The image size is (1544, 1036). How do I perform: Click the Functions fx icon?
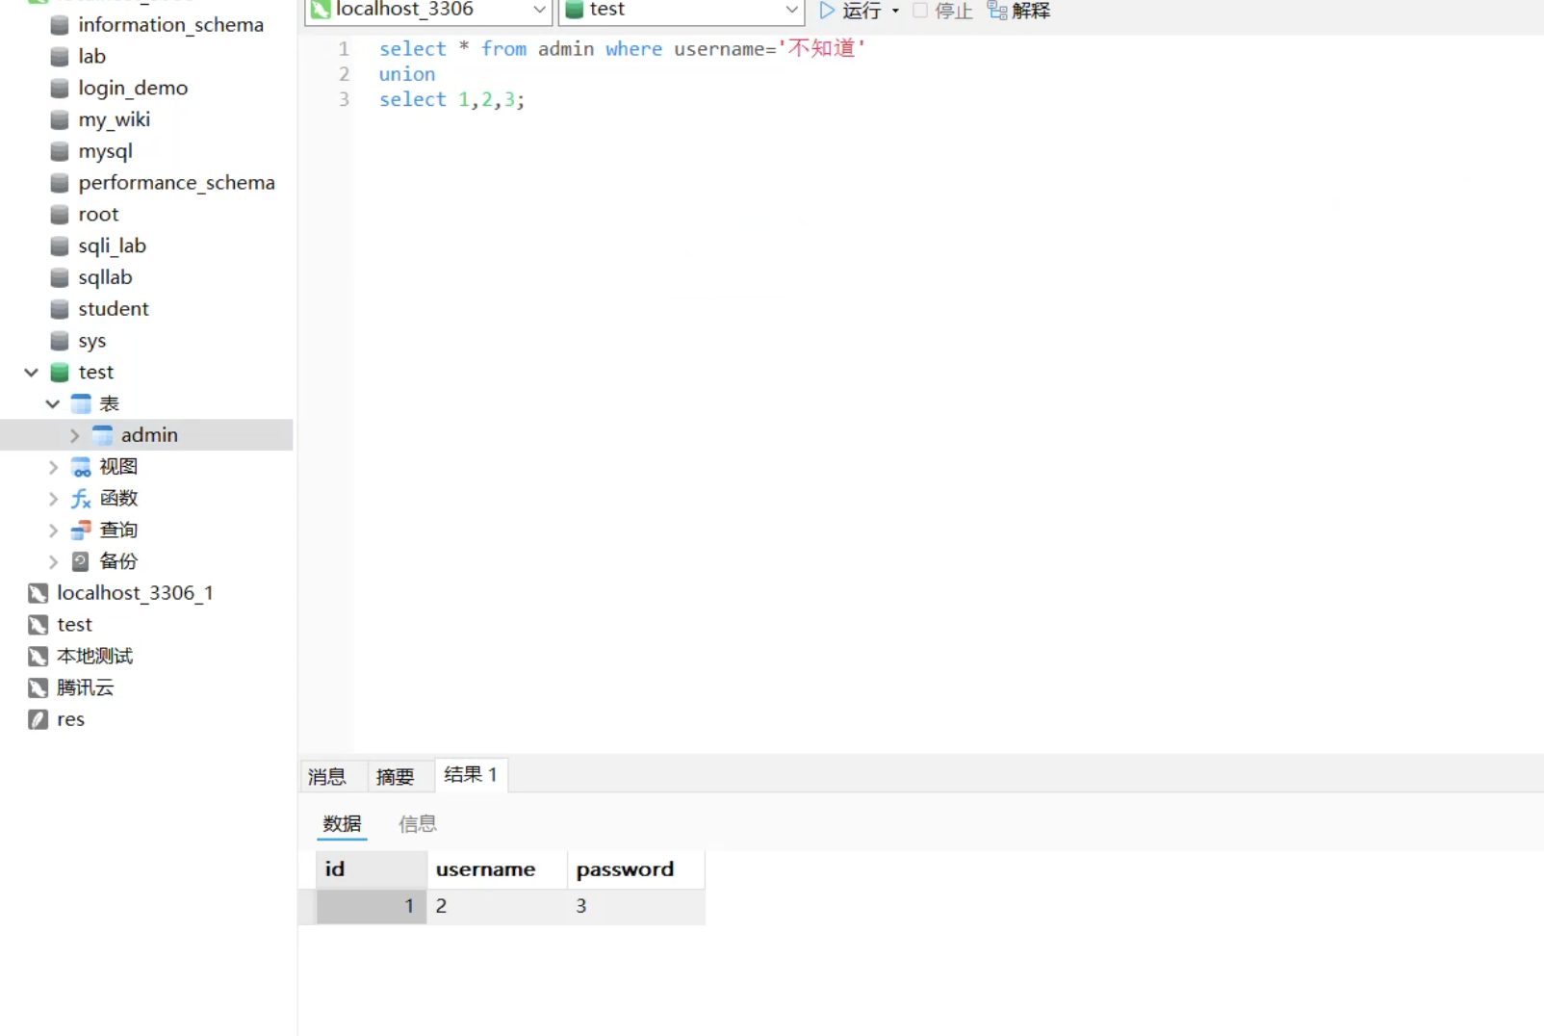click(82, 499)
